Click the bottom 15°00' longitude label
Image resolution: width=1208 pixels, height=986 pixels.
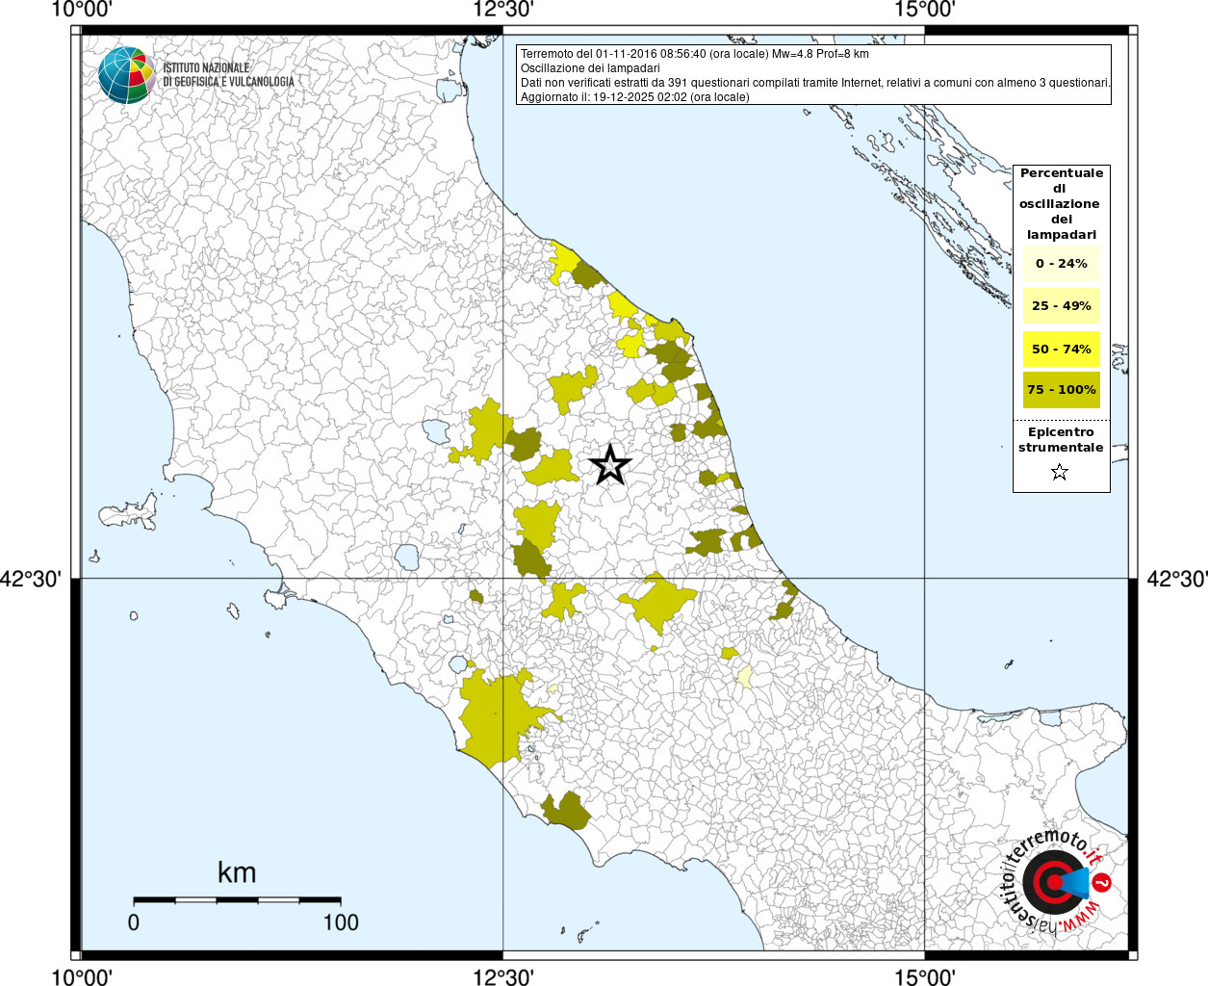point(924,977)
